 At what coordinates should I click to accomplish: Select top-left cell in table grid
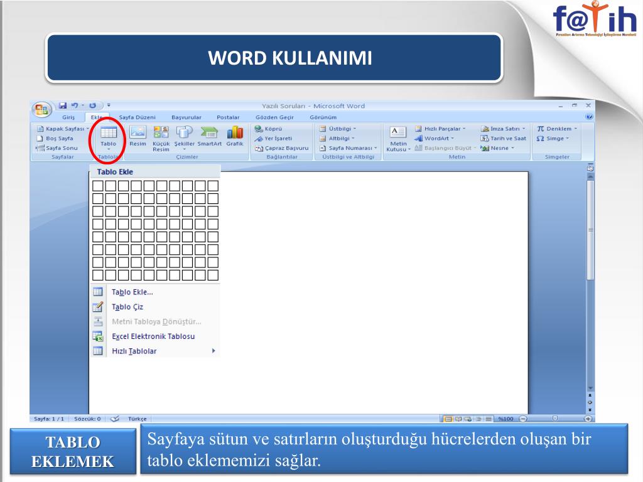[97, 186]
